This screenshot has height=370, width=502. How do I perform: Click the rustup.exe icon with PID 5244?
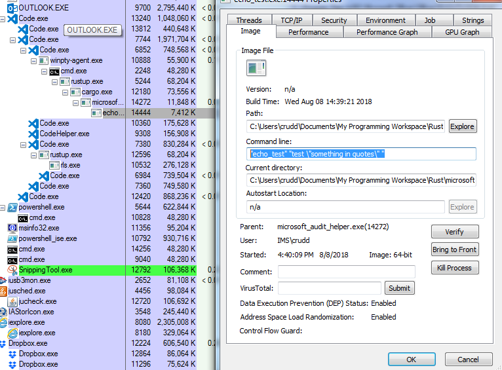coord(65,82)
